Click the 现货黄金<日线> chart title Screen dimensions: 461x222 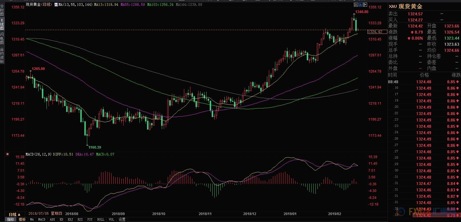[39, 5]
